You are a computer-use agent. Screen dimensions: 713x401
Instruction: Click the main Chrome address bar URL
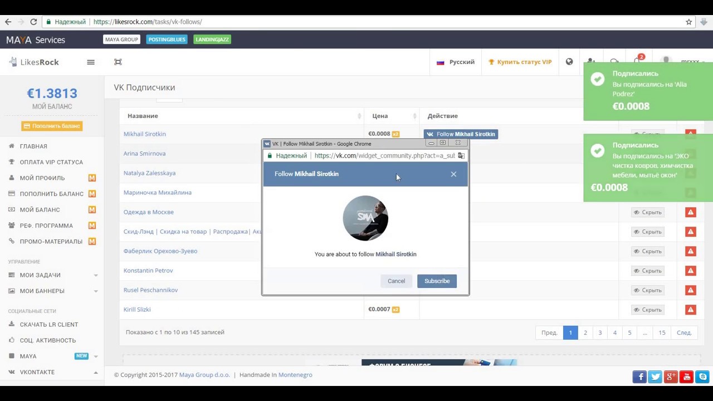(148, 22)
